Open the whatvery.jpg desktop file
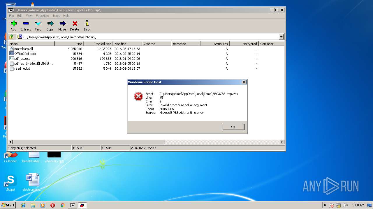The image size is (373, 209). tap(54, 158)
